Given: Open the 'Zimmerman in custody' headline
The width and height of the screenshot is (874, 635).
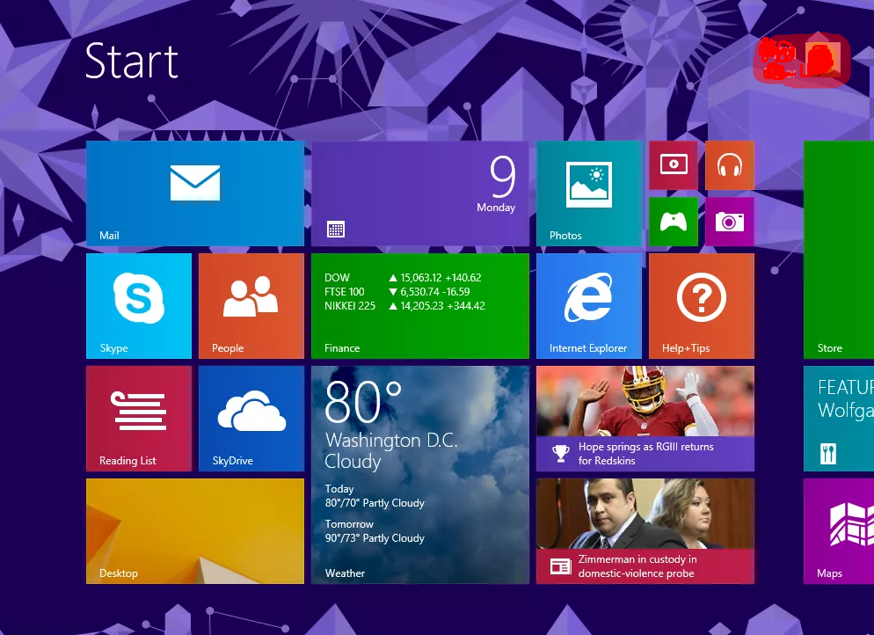Looking at the screenshot, I should pos(637,566).
